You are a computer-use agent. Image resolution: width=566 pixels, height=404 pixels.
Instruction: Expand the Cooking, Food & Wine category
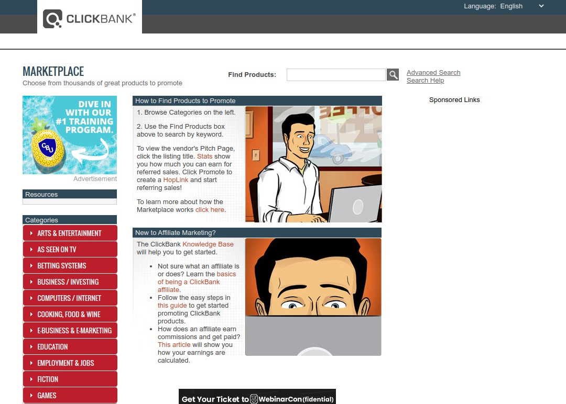click(x=70, y=315)
